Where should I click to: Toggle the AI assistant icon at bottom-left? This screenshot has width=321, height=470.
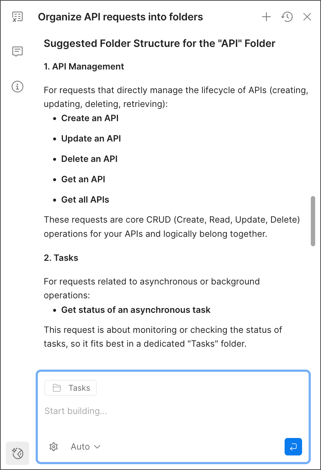(17, 453)
